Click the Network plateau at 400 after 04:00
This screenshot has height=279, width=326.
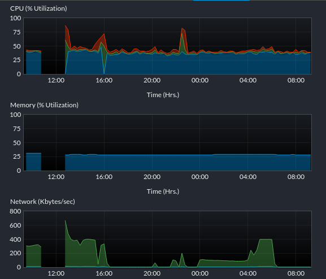[x=266, y=239]
